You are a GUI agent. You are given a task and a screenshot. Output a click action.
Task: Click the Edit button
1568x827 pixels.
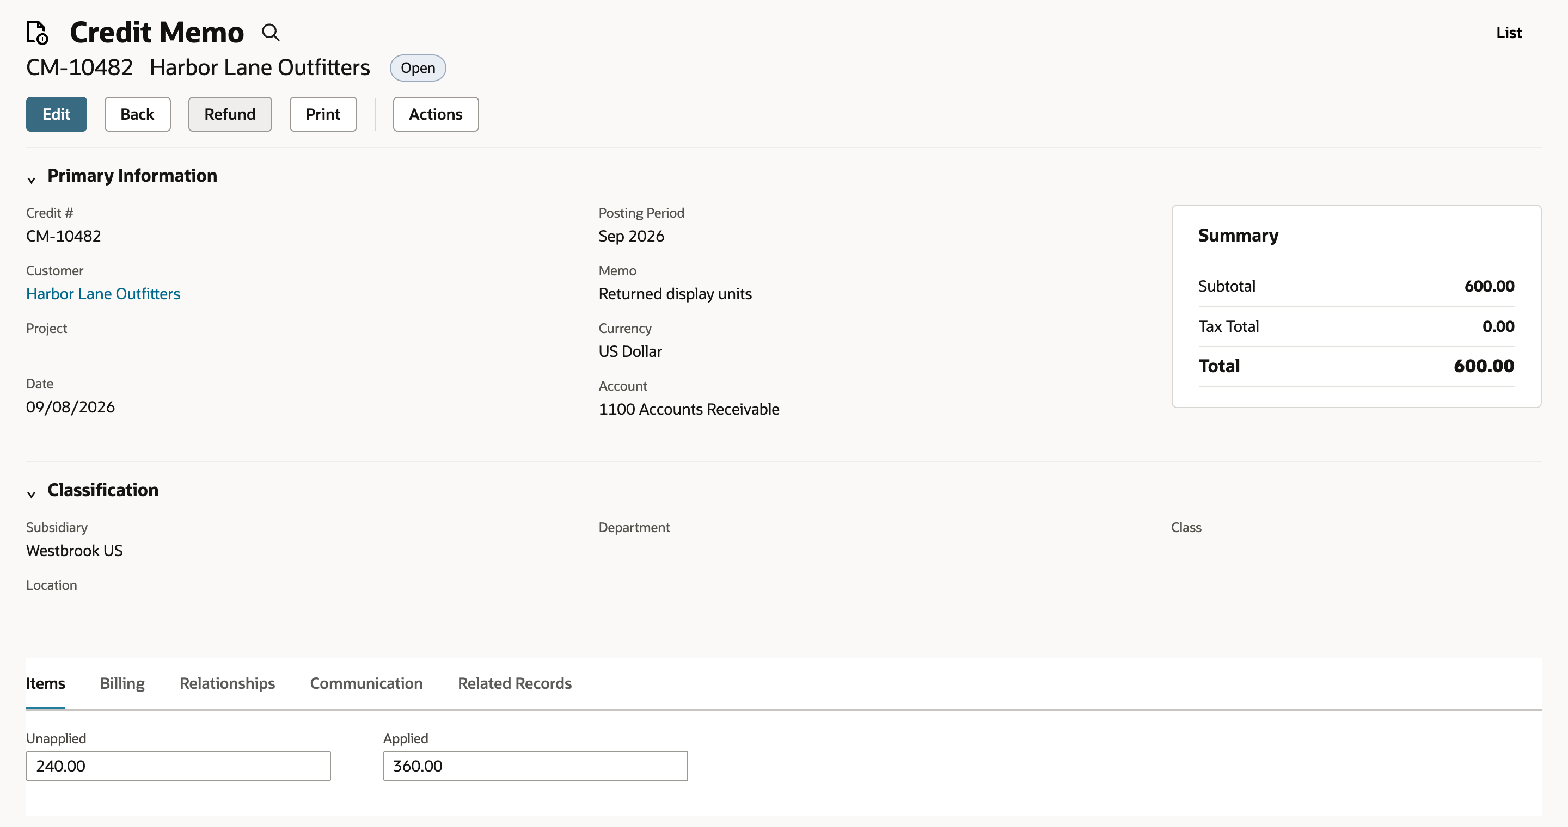coord(57,114)
